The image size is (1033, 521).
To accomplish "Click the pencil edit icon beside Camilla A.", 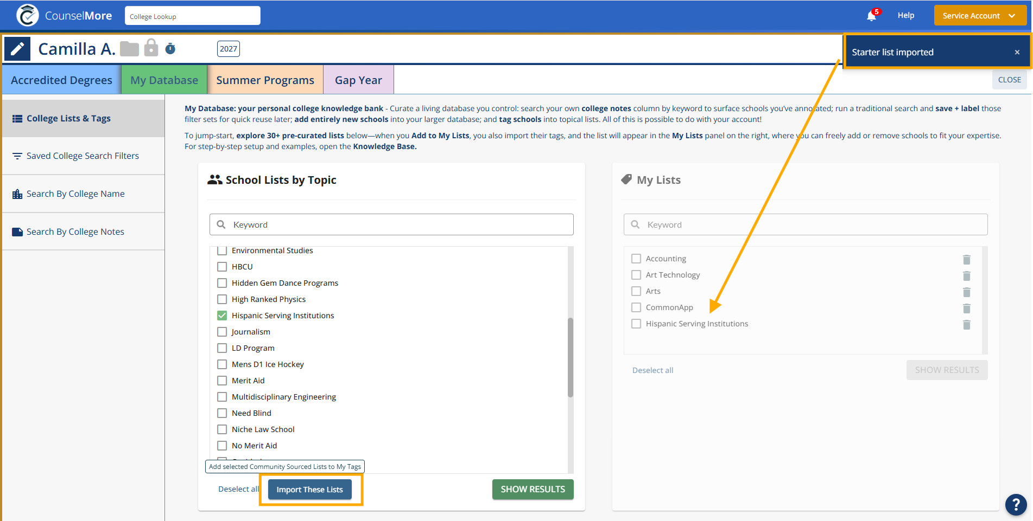I will (x=17, y=49).
